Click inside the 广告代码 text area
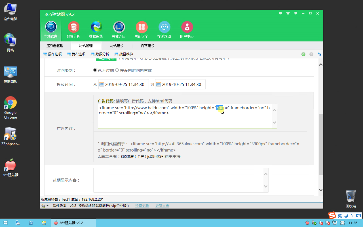This screenshot has width=363, height=227. (x=187, y=116)
